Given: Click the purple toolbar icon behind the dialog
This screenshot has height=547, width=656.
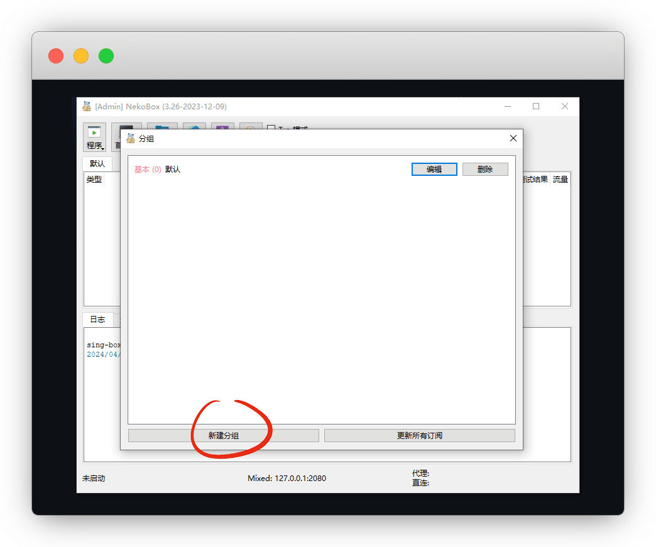Looking at the screenshot, I should coord(222,126).
